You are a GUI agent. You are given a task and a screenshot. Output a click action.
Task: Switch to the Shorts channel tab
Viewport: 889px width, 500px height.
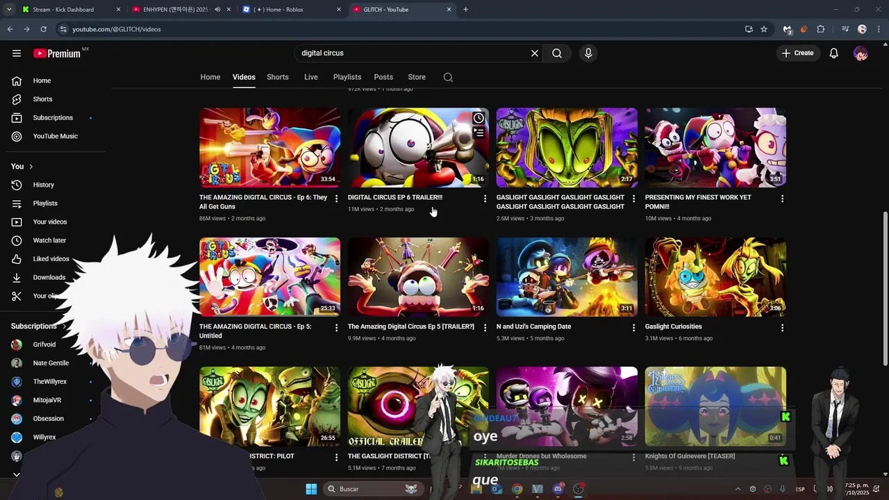click(278, 77)
